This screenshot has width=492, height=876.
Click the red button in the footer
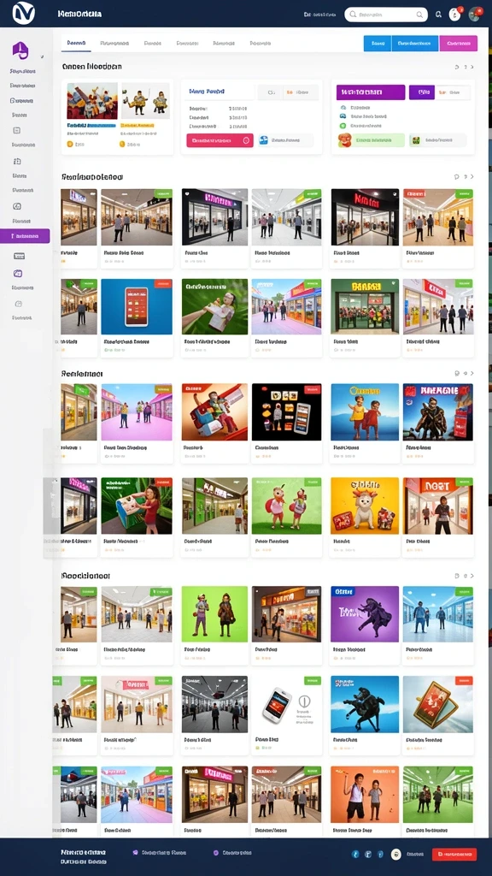coord(454,855)
